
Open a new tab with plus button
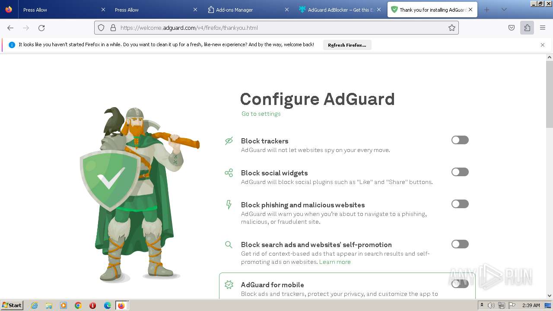[x=487, y=10]
